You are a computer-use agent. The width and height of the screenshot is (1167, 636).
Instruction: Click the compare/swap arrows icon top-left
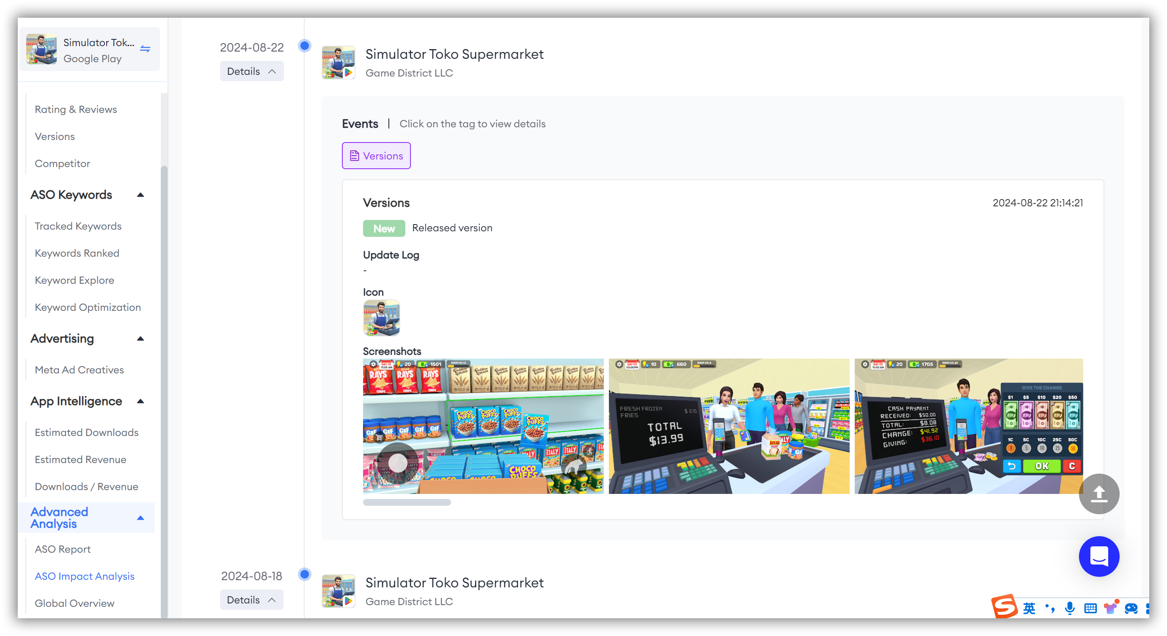(145, 49)
